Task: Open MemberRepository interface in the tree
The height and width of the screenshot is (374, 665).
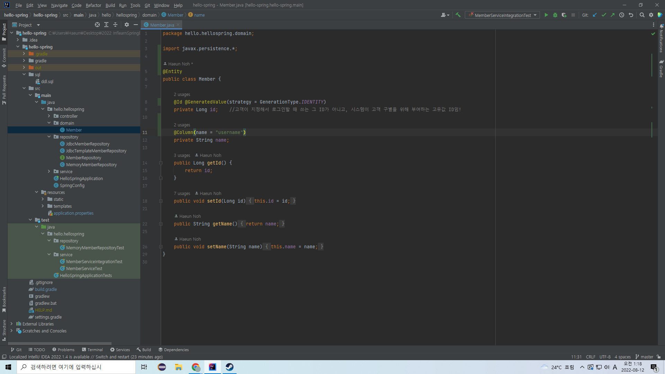Action: [x=83, y=158]
